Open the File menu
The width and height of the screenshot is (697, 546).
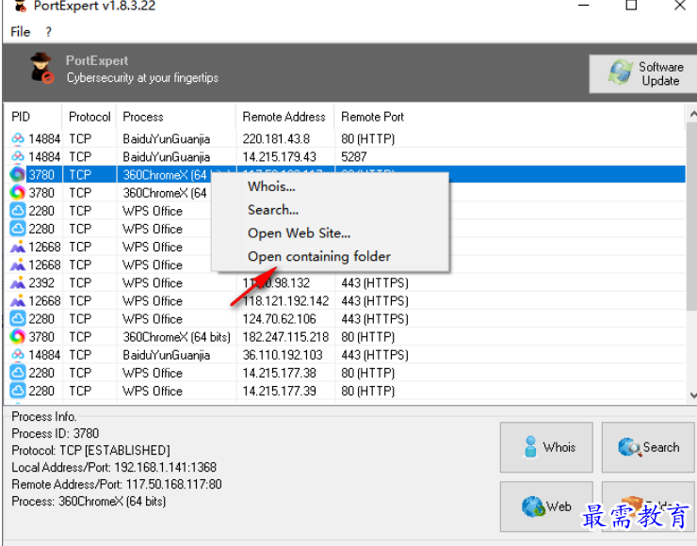(21, 32)
